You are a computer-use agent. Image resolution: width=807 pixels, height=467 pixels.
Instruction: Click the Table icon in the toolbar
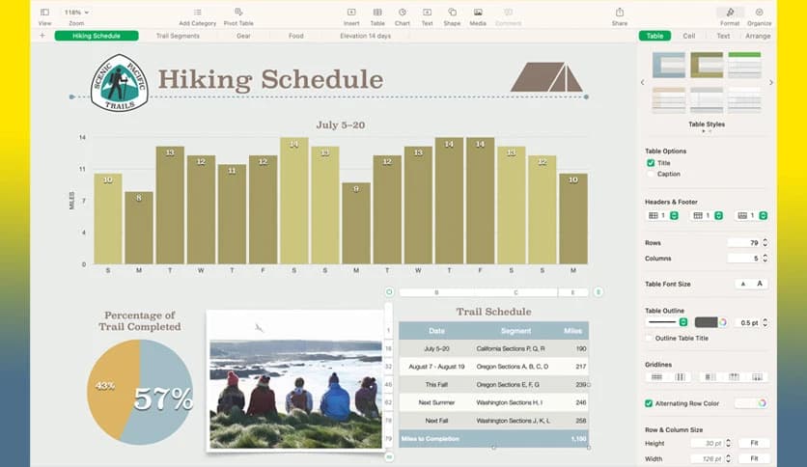tap(377, 12)
